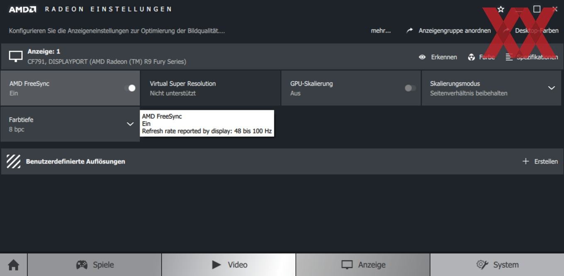Click the favorites star icon
Viewport: 564px width, 276px height.
click(x=501, y=9)
